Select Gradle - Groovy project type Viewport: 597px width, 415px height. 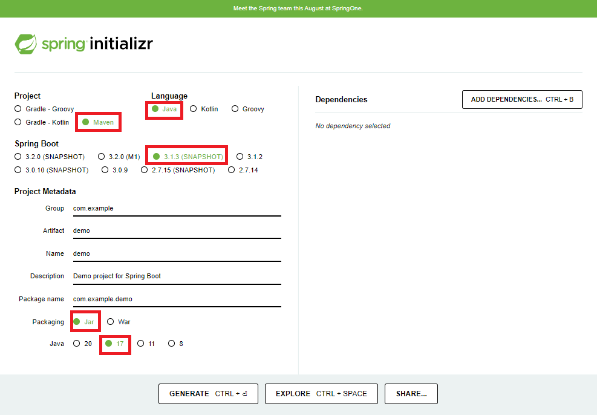pos(44,109)
